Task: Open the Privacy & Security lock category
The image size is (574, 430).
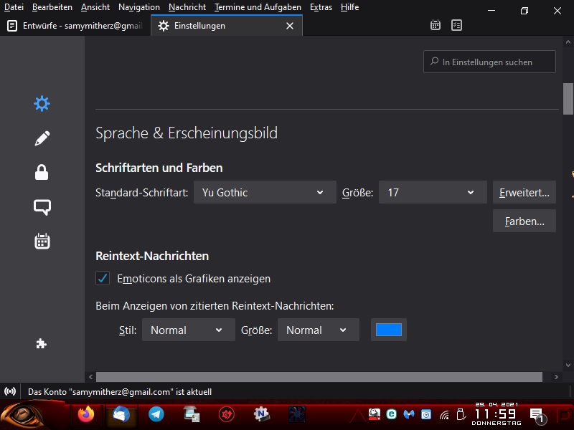Action: tap(42, 173)
